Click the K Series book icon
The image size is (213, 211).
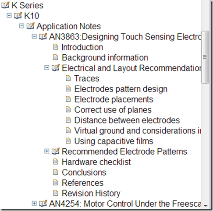click(x=5, y=5)
